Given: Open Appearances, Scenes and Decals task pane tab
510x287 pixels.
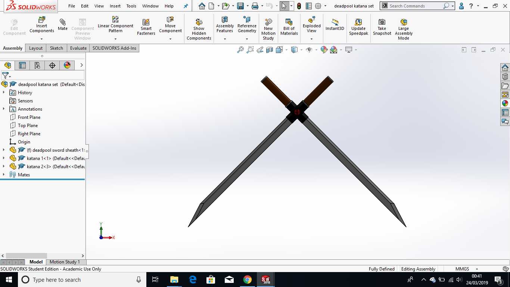Looking at the screenshot, I should pos(505,104).
